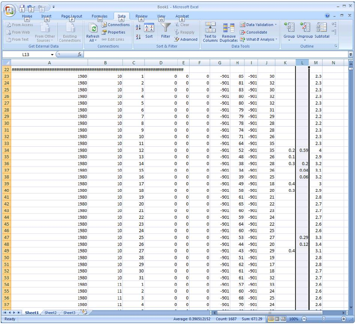This screenshot has height=324, width=355.
Task: Open the What-If Analysis dropdown
Action: coord(259,39)
